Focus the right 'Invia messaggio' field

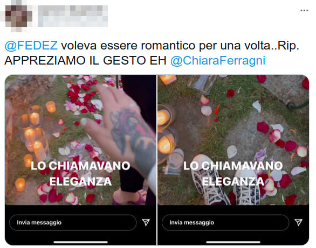tap(225, 223)
